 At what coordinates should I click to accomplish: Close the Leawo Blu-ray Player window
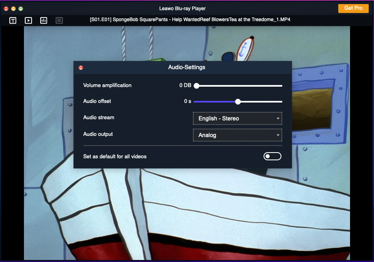pos(6,9)
